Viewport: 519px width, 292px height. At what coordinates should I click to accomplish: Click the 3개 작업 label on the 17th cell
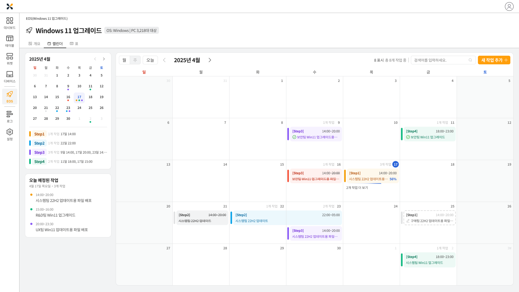(x=385, y=164)
